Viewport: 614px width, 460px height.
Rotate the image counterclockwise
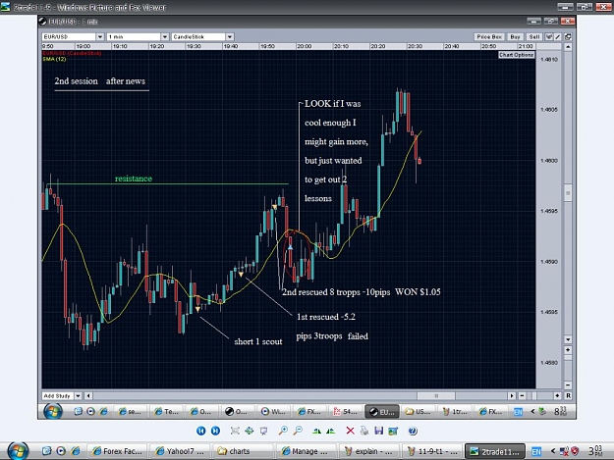pyautogui.click(x=331, y=431)
